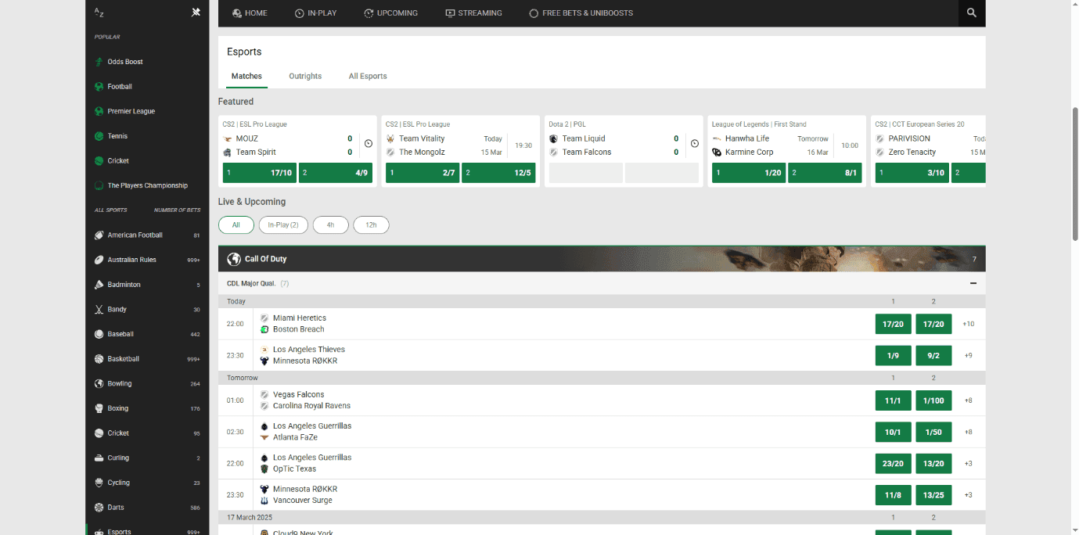The image size is (1079, 535).
Task: Open the IN-PLAY menu item
Action: (316, 13)
